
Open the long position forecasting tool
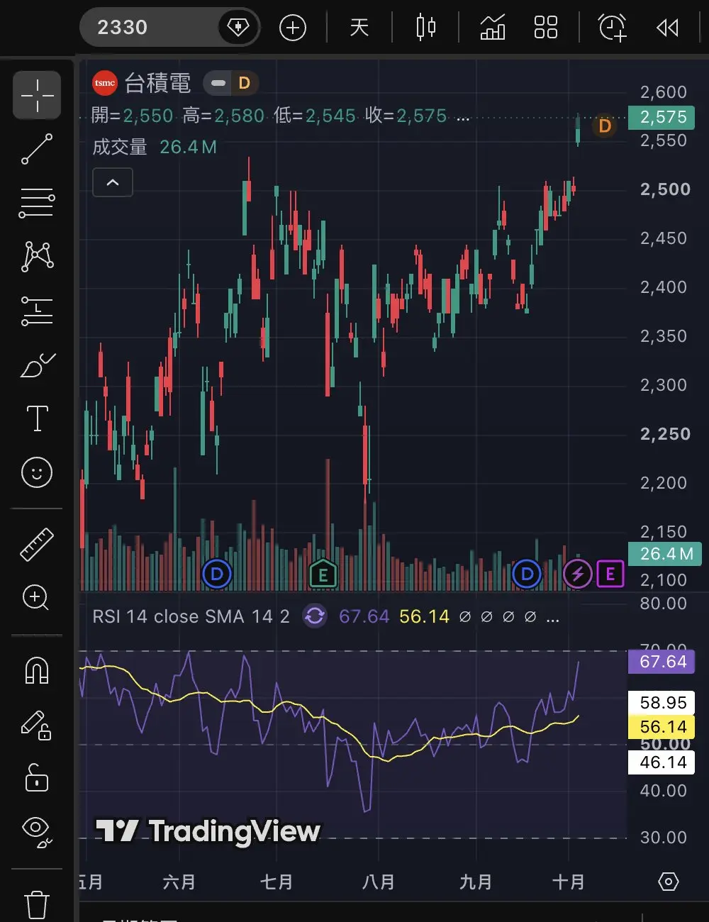click(37, 311)
